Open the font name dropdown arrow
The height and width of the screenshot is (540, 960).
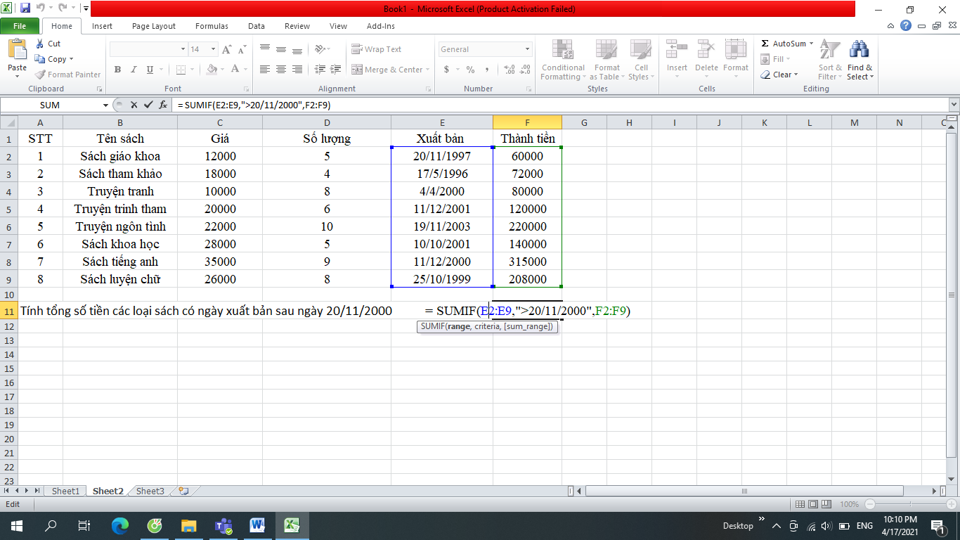click(183, 49)
